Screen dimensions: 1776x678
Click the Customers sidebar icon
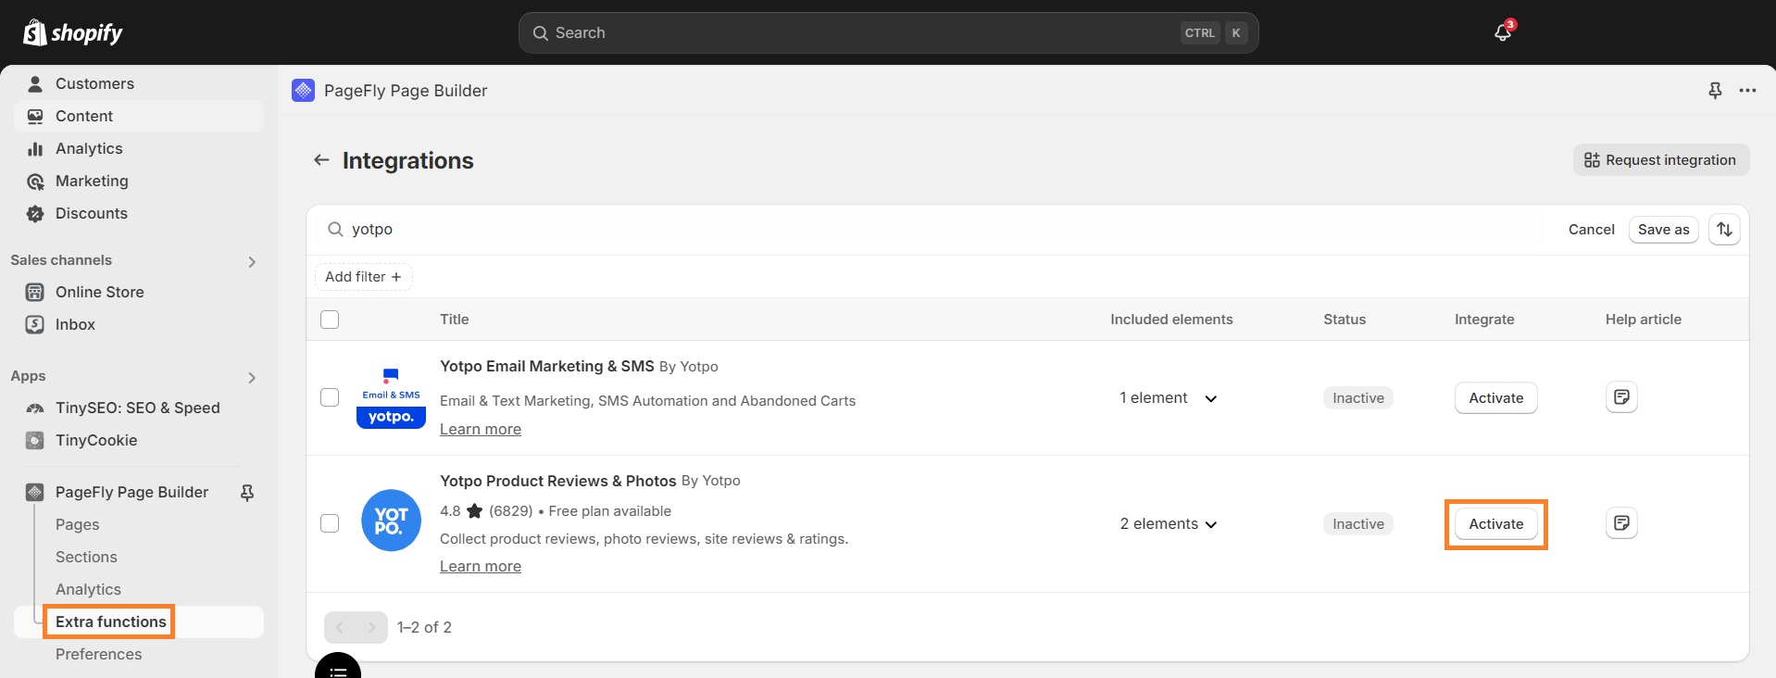click(x=35, y=83)
